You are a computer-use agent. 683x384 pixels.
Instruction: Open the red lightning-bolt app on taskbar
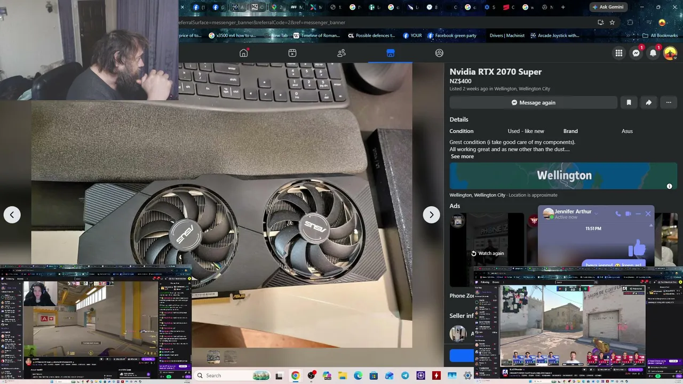(436, 376)
